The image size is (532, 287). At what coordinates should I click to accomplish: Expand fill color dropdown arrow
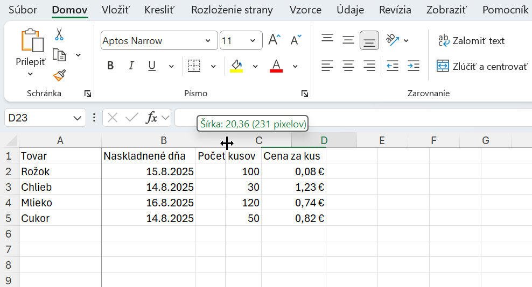pyautogui.click(x=255, y=67)
